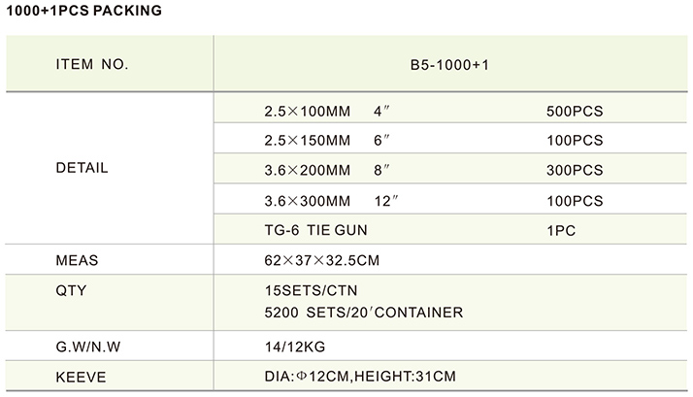
Task: Click the QTY row label
Action: (x=73, y=291)
